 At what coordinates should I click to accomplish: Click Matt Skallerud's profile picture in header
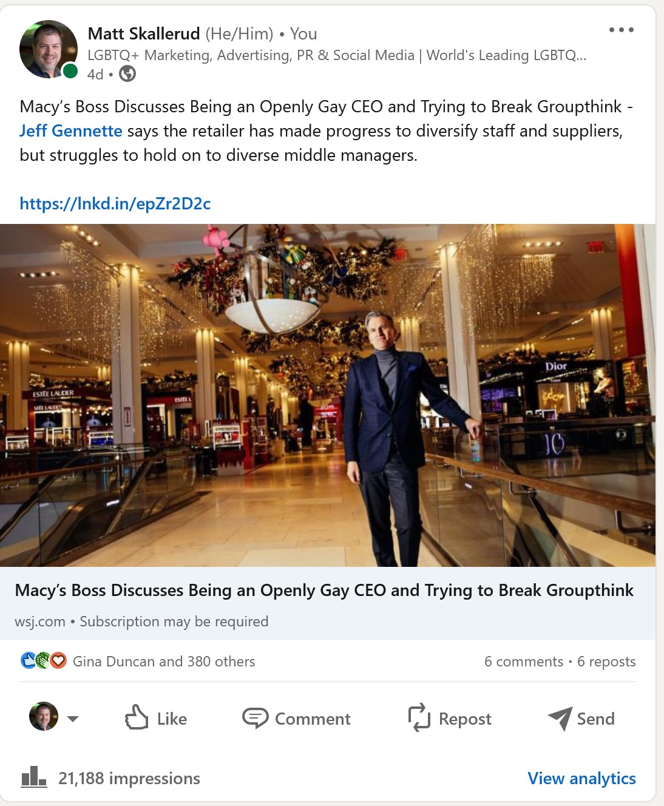[49, 49]
